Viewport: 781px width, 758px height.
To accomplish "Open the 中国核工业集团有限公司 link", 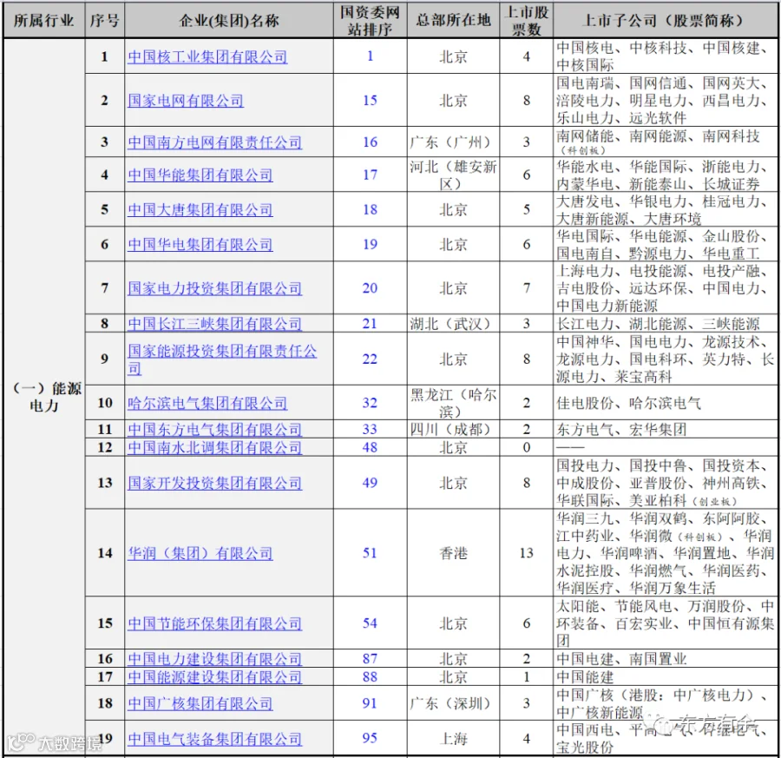I will pos(207,56).
